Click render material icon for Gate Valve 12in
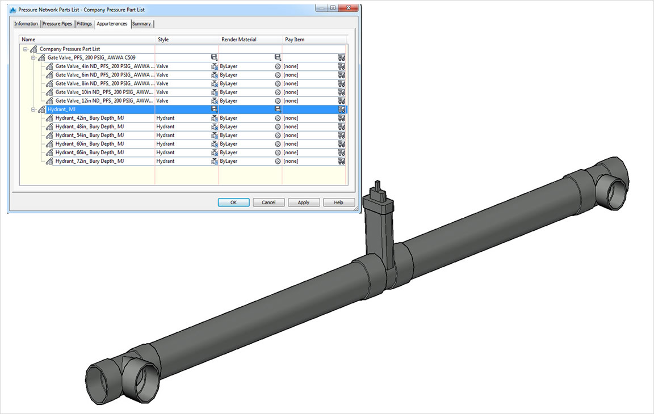This screenshot has height=414, width=654. click(278, 101)
